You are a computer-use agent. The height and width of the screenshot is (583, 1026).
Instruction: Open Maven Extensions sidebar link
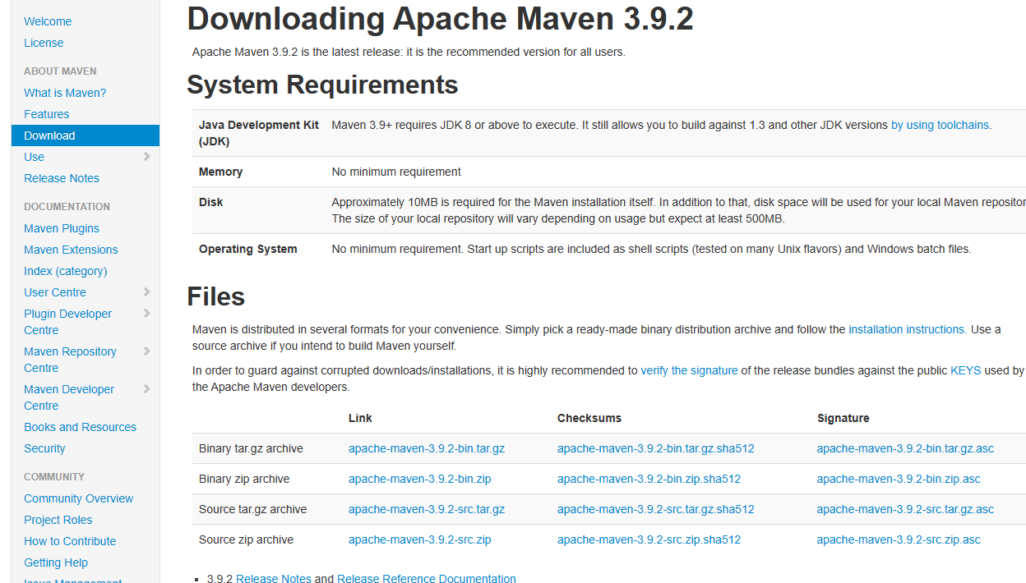(x=71, y=250)
